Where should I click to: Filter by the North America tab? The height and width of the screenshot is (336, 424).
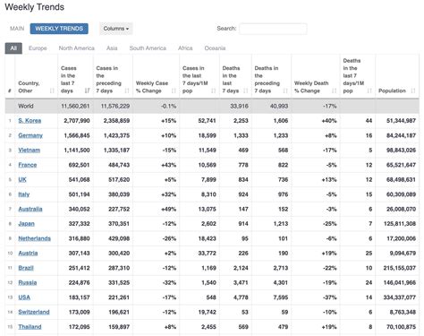click(x=76, y=48)
